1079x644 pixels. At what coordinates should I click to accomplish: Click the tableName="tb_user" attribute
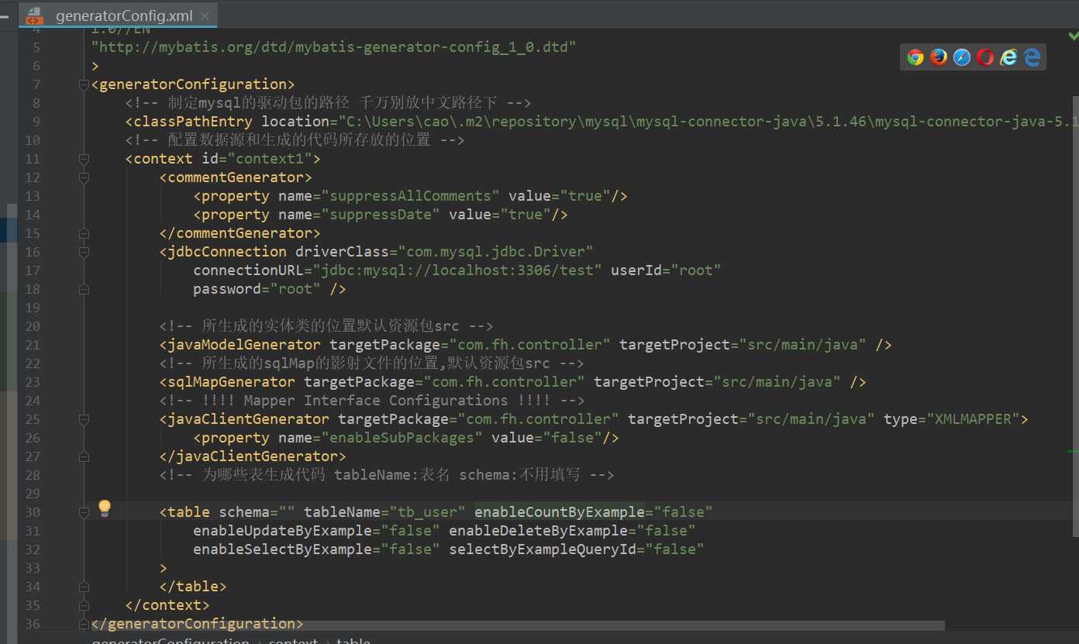pos(385,512)
